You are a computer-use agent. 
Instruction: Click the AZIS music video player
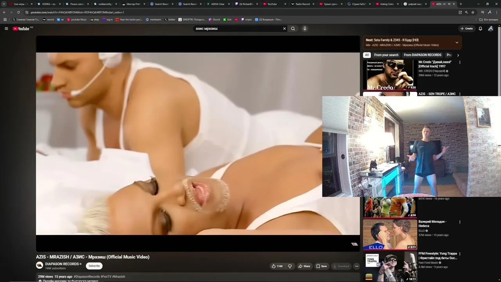point(198,144)
